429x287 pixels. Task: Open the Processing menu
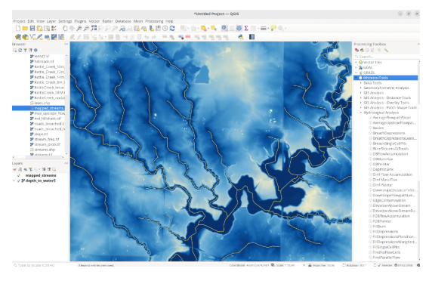coord(154,21)
